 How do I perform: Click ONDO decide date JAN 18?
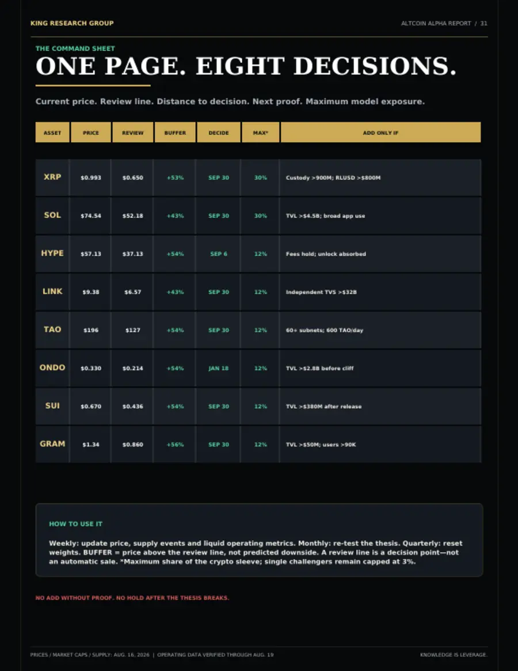point(219,368)
